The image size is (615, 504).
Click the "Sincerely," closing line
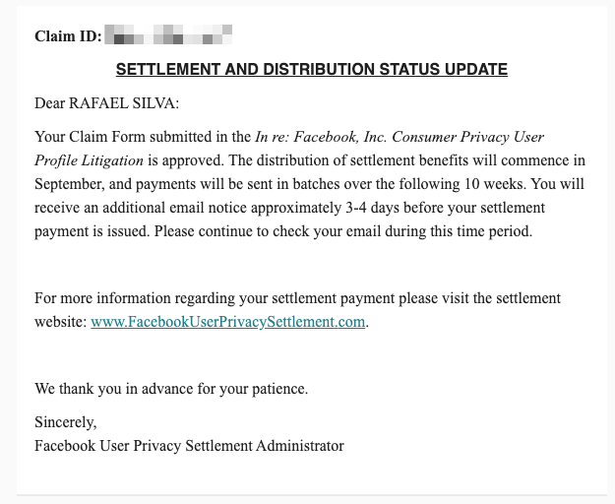click(x=66, y=422)
